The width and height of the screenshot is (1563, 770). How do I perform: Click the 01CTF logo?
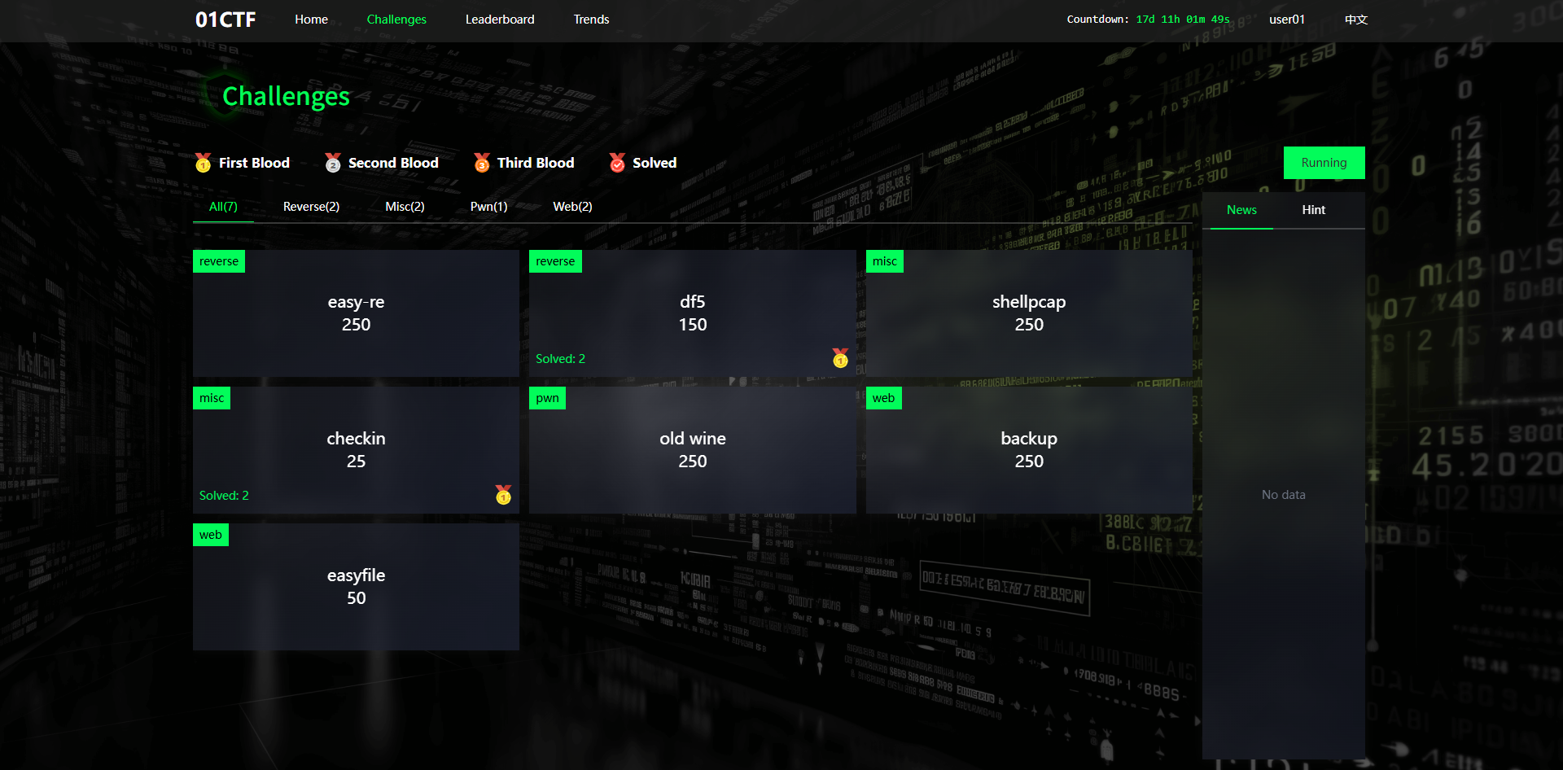(x=224, y=19)
